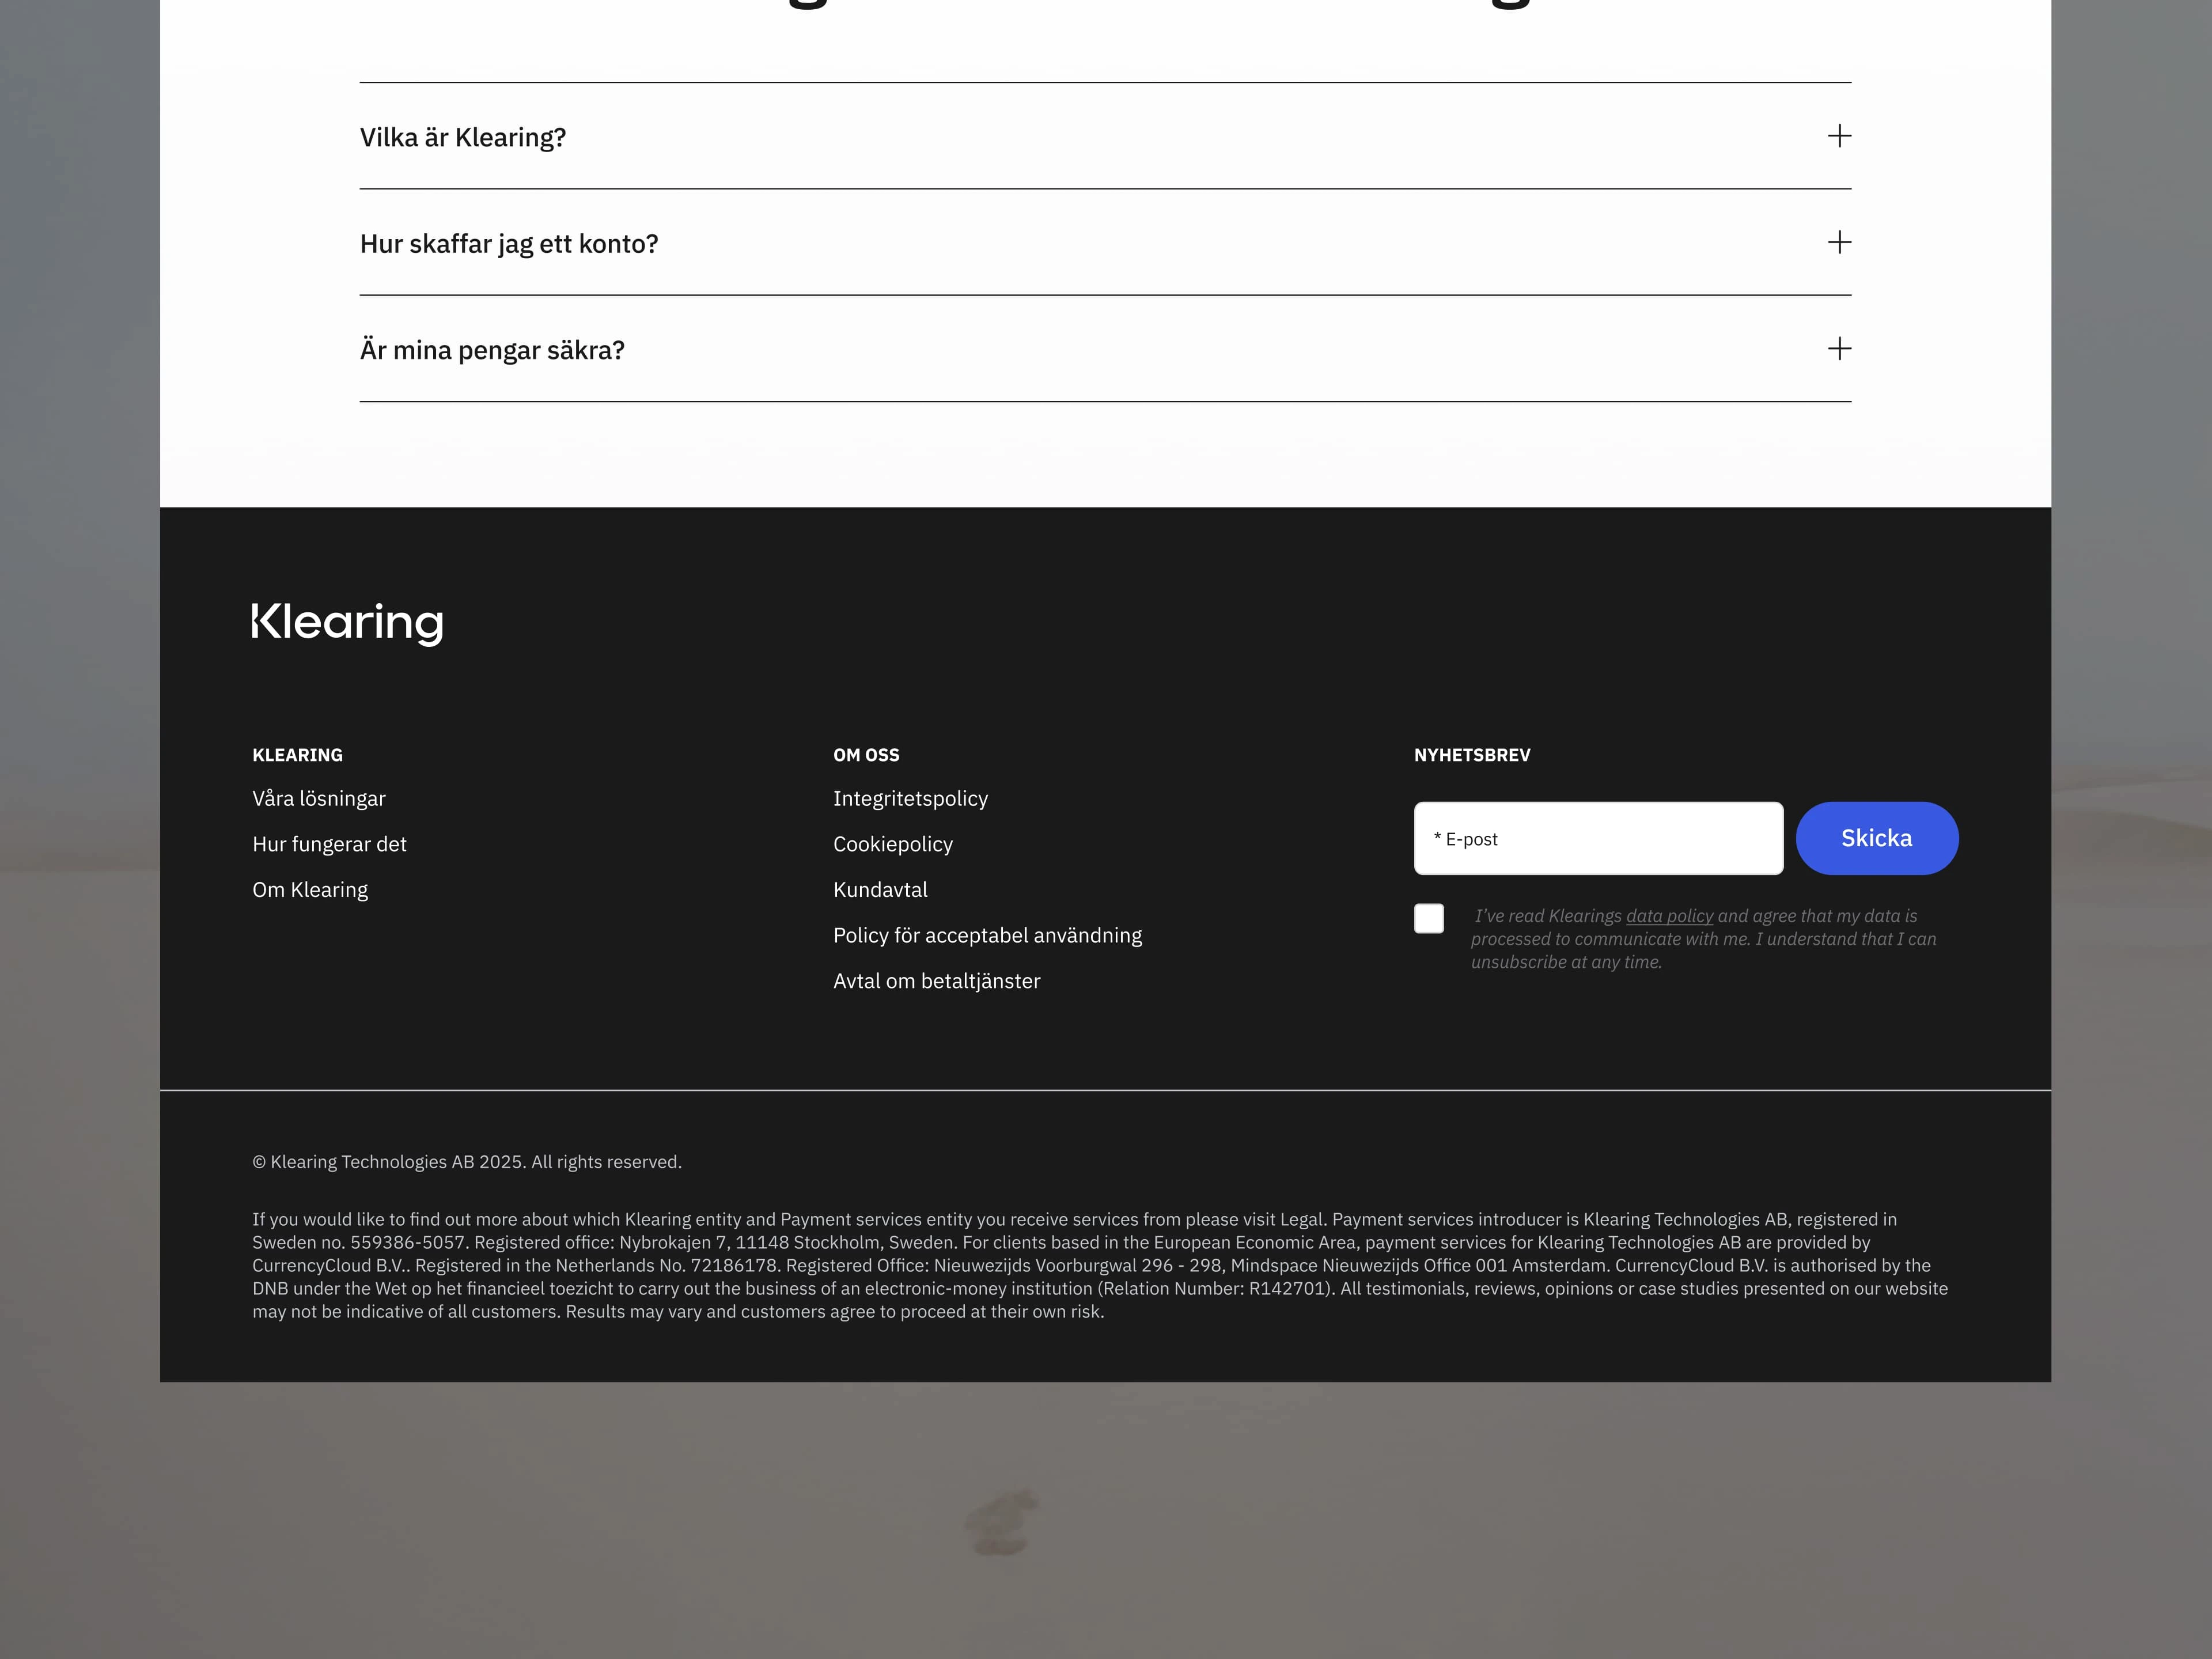The height and width of the screenshot is (1659, 2212).
Task: Go to Hur fungerar det page
Action: (x=329, y=844)
